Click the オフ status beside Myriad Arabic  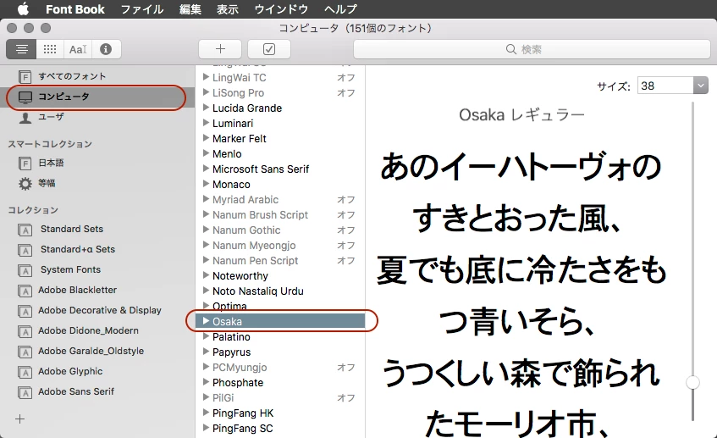pyautogui.click(x=346, y=200)
